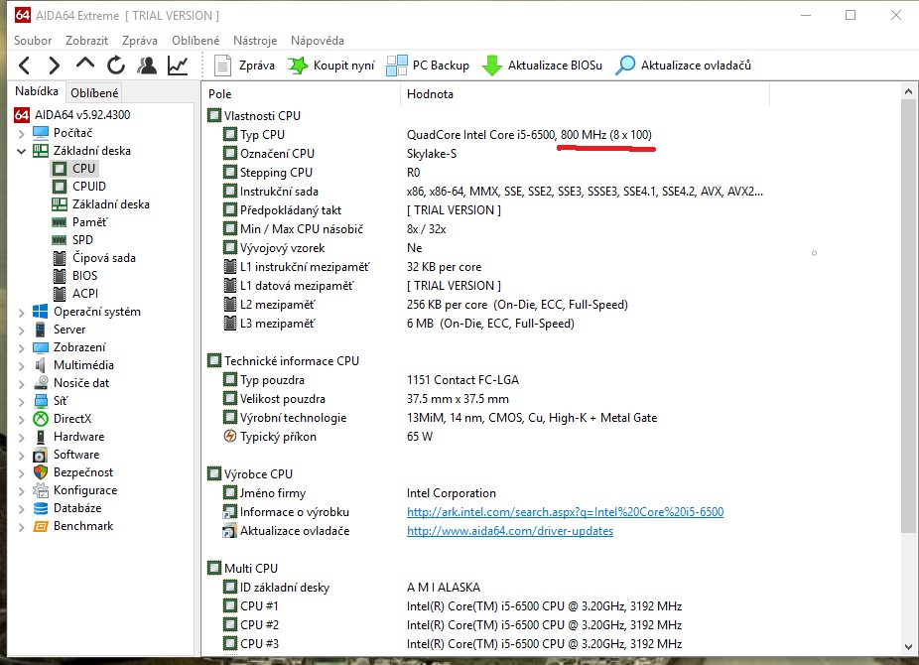Select CPUID in the sidebar tree
Viewport: 919px width, 665px height.
tap(88, 187)
